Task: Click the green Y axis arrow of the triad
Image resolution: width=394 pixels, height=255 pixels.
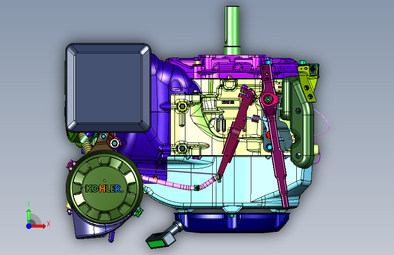Action: click(29, 216)
